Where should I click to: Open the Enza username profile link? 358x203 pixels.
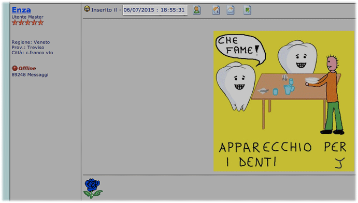pyautogui.click(x=21, y=10)
